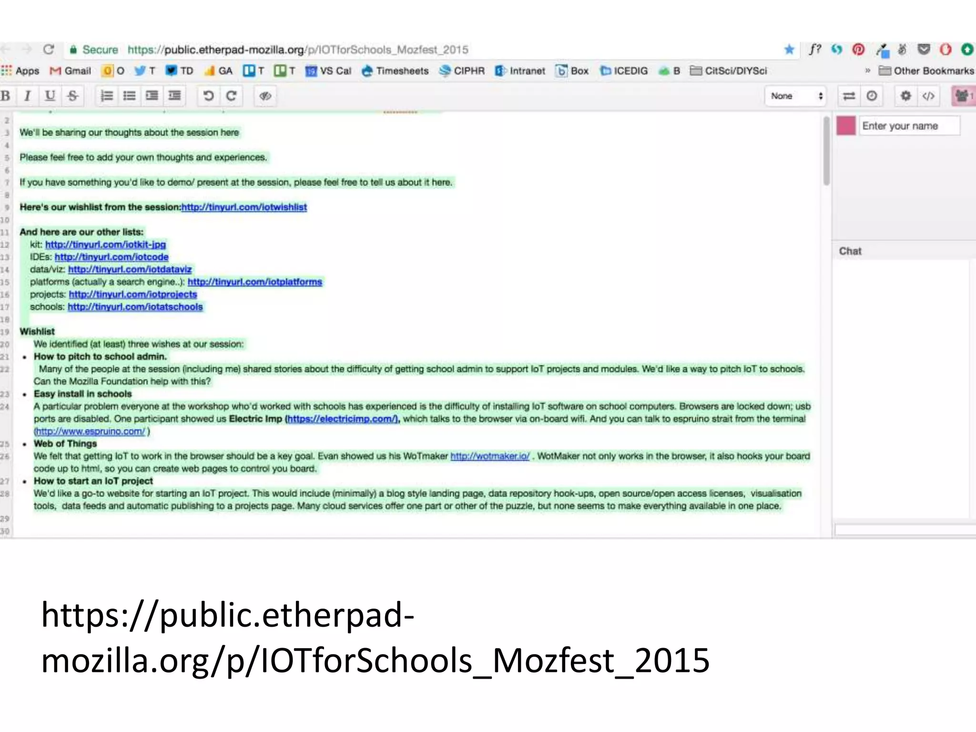Show hidden bookmarks with the chevron
This screenshot has height=732, width=976.
coord(867,71)
